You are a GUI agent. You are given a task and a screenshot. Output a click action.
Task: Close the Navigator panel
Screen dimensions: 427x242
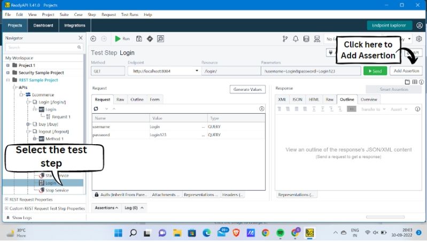(81, 38)
